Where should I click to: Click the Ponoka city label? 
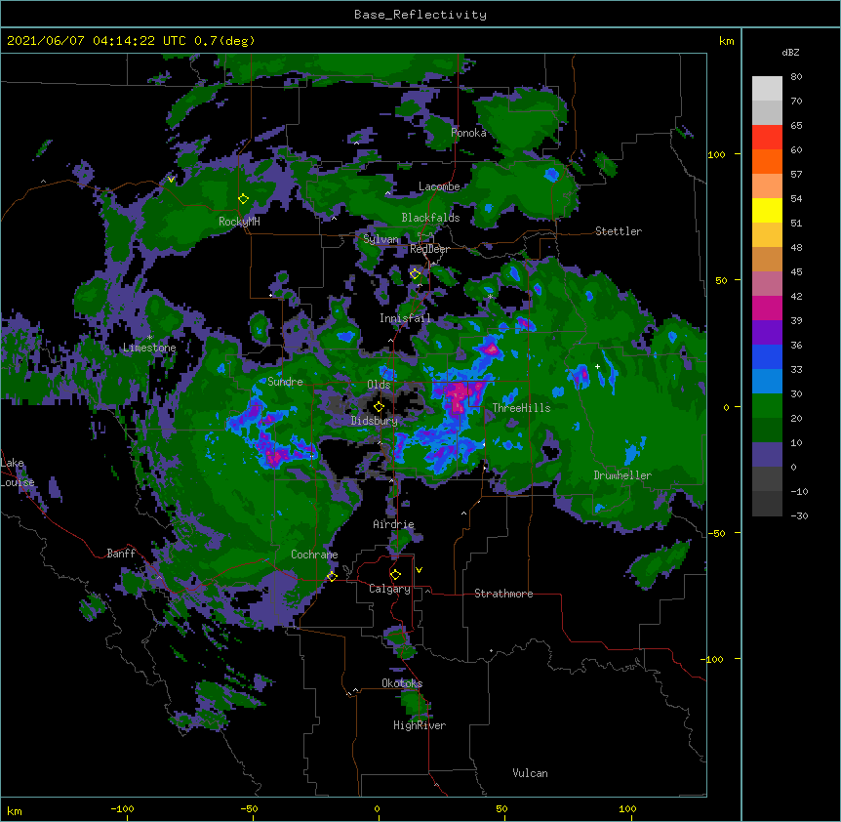[468, 133]
